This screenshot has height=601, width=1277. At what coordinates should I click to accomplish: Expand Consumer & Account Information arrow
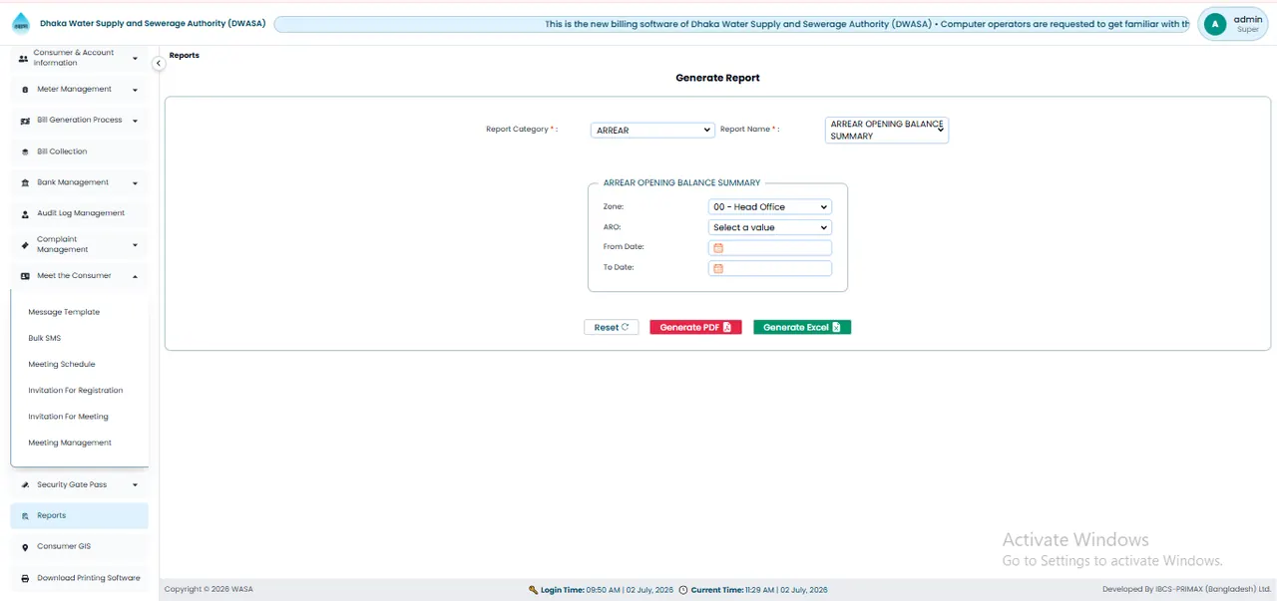pyautogui.click(x=135, y=58)
